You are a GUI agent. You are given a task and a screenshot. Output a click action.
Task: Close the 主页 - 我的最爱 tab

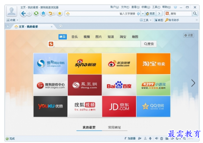click(52, 26)
